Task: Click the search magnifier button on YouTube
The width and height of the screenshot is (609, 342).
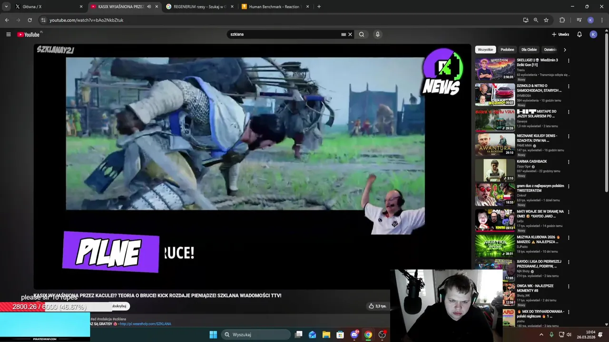Action: tap(362, 34)
